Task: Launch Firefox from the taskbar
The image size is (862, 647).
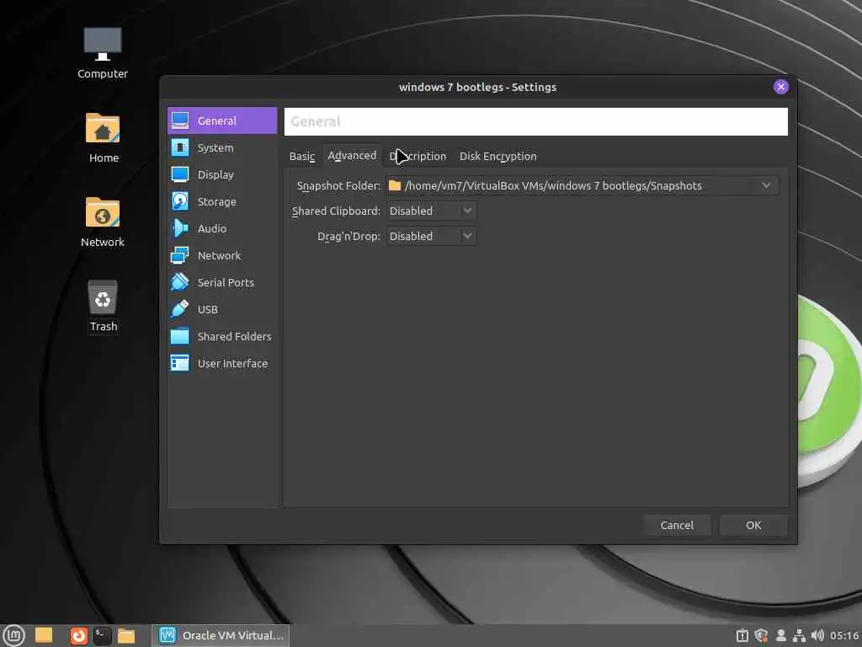Action: tap(78, 635)
